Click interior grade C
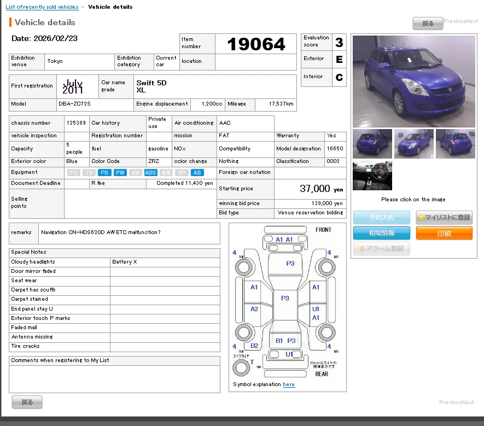Image resolution: width=484 pixels, height=426 pixels. tap(339, 77)
